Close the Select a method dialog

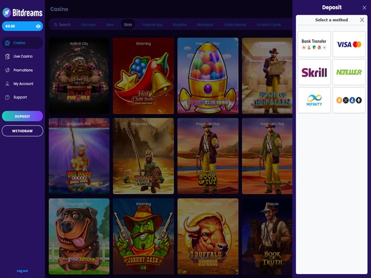point(362,20)
